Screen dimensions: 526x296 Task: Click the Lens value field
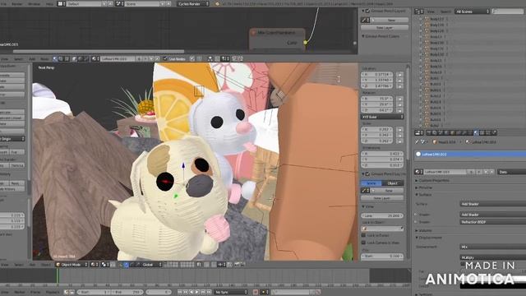coord(382,215)
